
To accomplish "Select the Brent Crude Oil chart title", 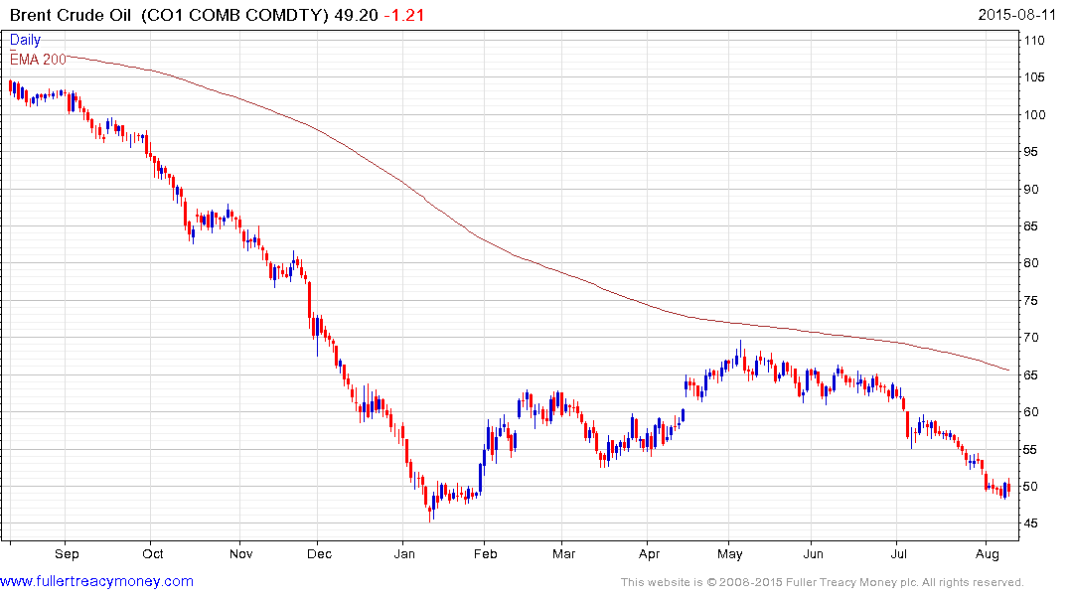I will (x=71, y=15).
